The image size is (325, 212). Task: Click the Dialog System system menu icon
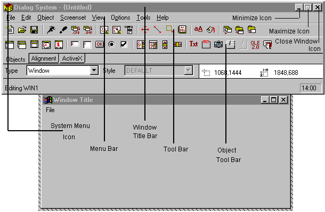point(8,7)
